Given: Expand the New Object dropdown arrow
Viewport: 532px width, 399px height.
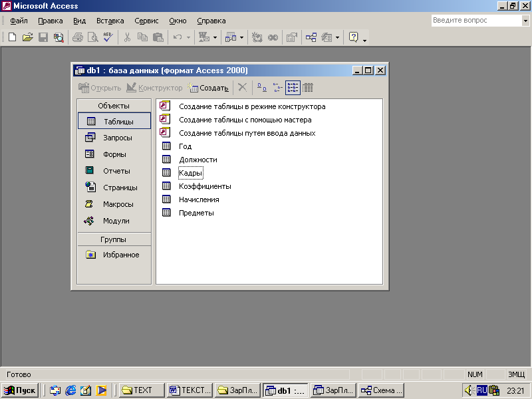Looking at the screenshot, I should [x=337, y=37].
